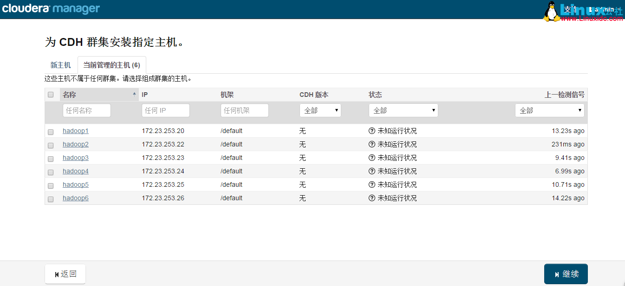
Task: Click the 任何 IP filter input field
Action: (165, 110)
